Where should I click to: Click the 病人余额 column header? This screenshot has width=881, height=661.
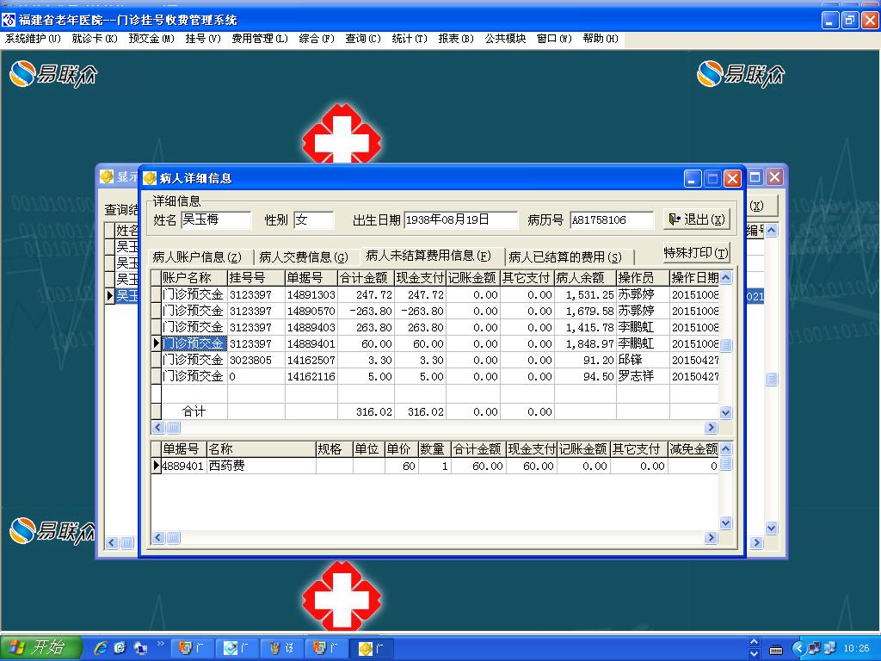585,278
